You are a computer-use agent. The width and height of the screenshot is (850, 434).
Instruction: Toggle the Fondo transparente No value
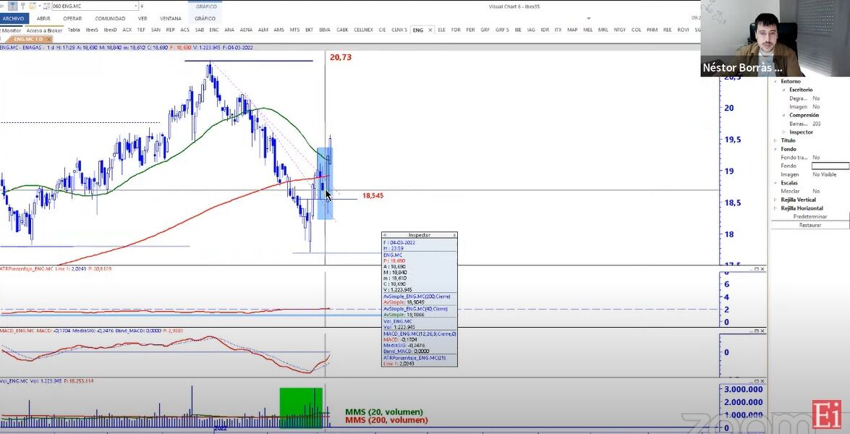point(816,158)
